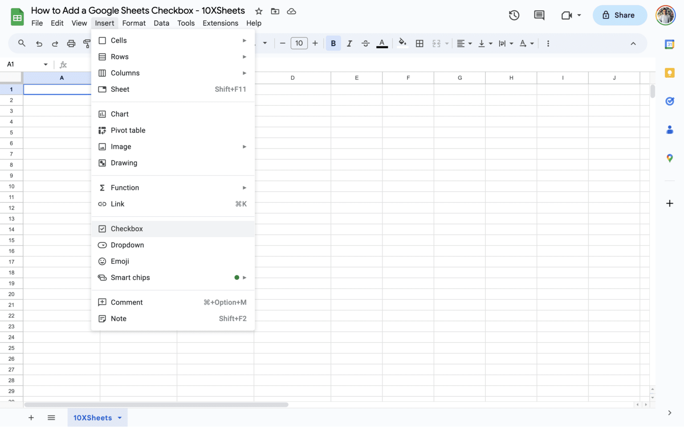
Task: Open Google Calendar from the sidebar
Action: (x=670, y=44)
